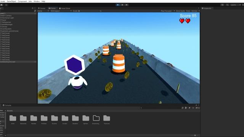Click the Hierarchy search scene picker icon

[x=35, y=11]
